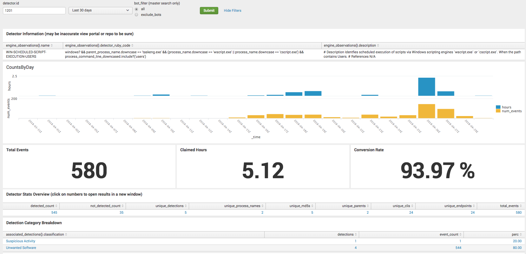Click the detector.id input field

pos(34,10)
